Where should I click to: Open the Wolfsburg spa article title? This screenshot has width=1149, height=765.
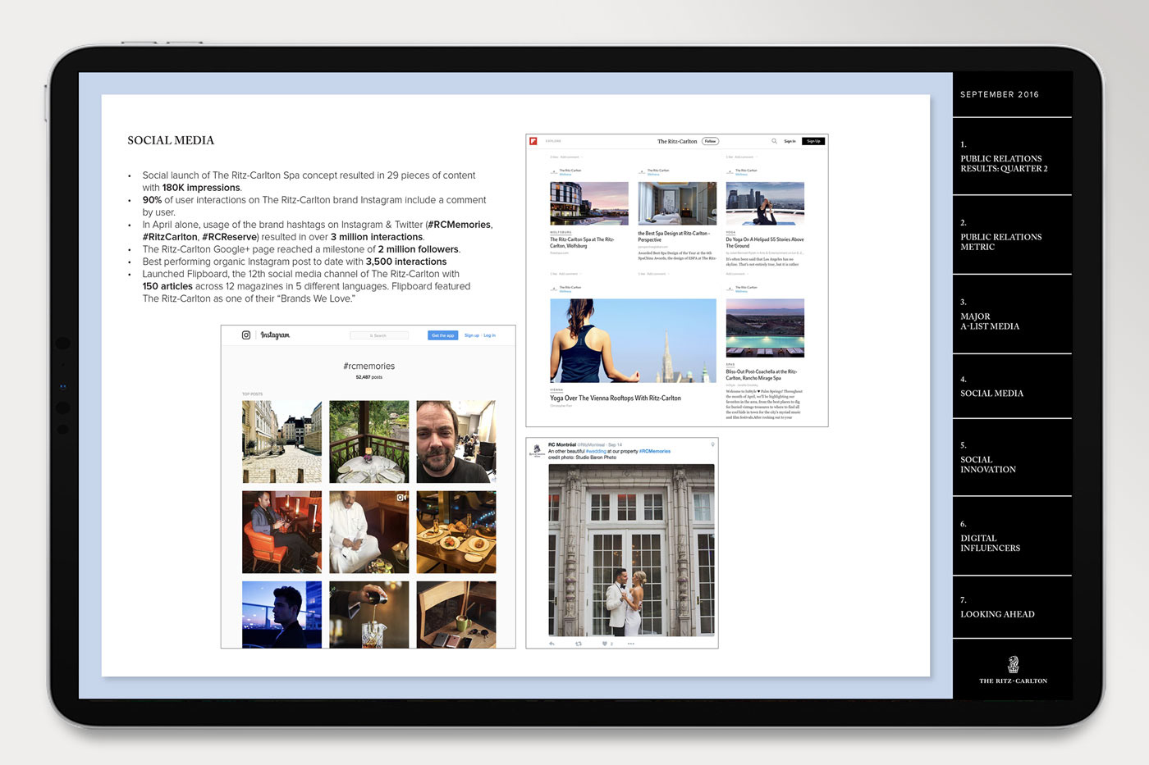tap(582, 243)
